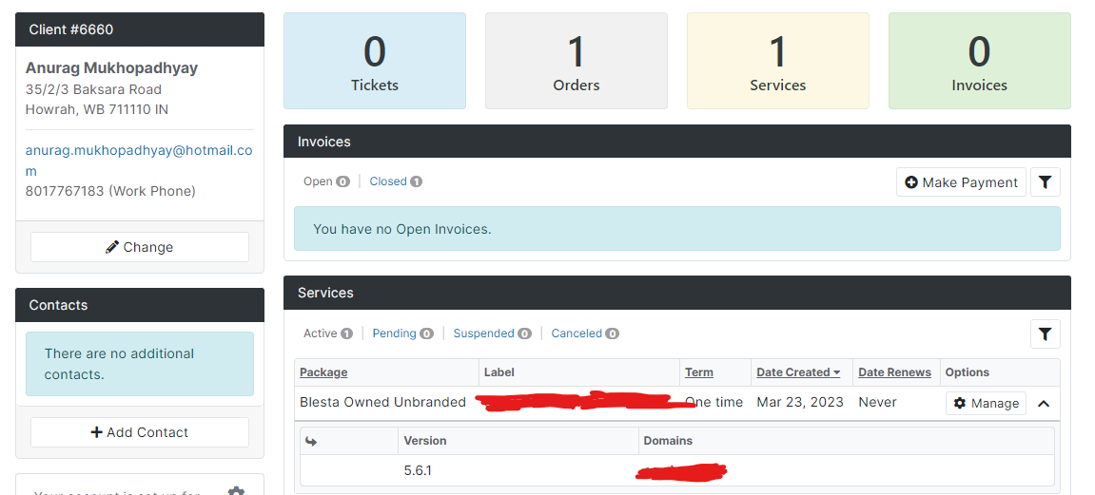Screen dimensions: 1095x495
Task: Click the client email address link
Action: pyautogui.click(x=139, y=161)
